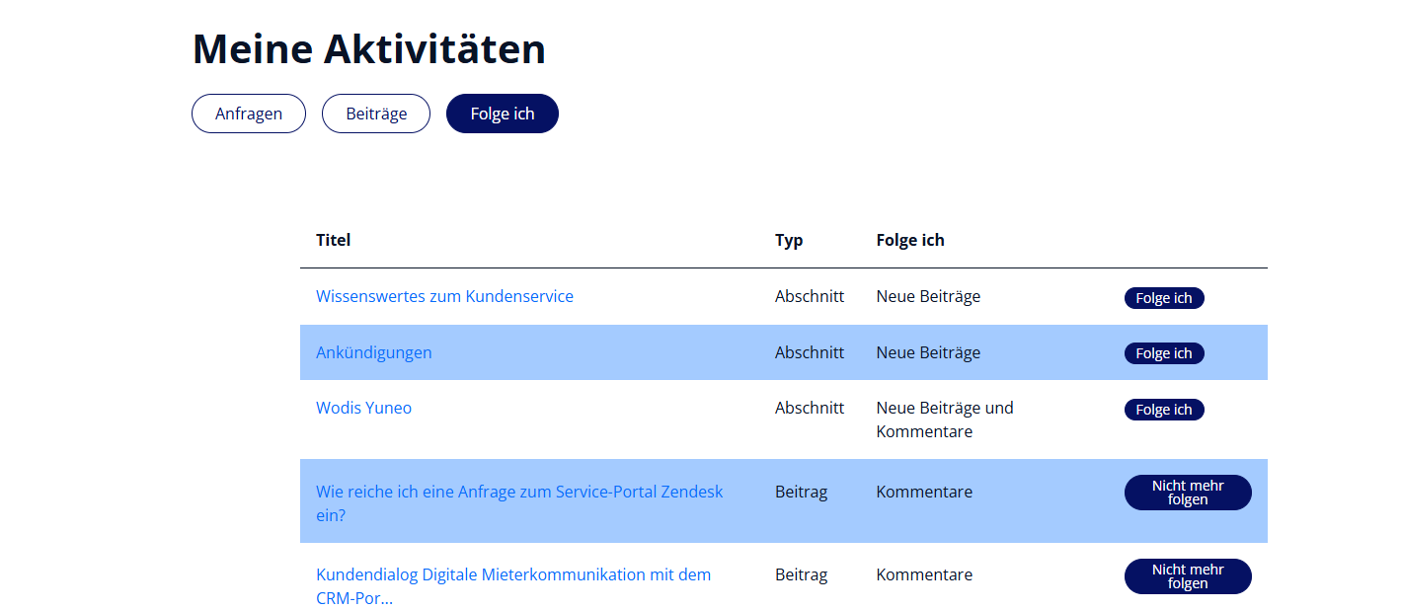Open the Wissenswertes zum Kundenservice link

tap(444, 296)
